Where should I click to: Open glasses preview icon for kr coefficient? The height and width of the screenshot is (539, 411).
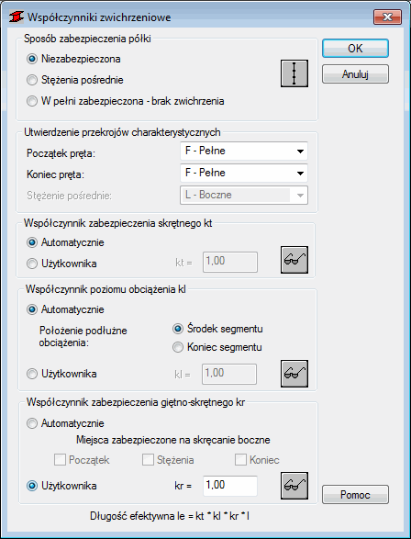(x=294, y=486)
